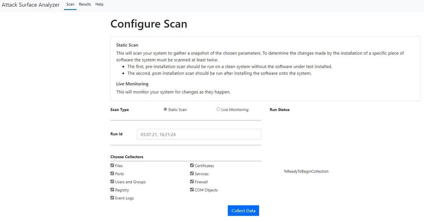Image resolution: width=424 pixels, height=222 pixels.
Task: Click the post-installation scan bullet text
Action: 219,73
